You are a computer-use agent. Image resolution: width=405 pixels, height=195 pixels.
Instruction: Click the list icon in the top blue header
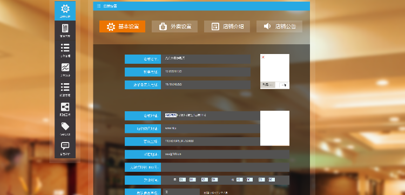(99, 6)
